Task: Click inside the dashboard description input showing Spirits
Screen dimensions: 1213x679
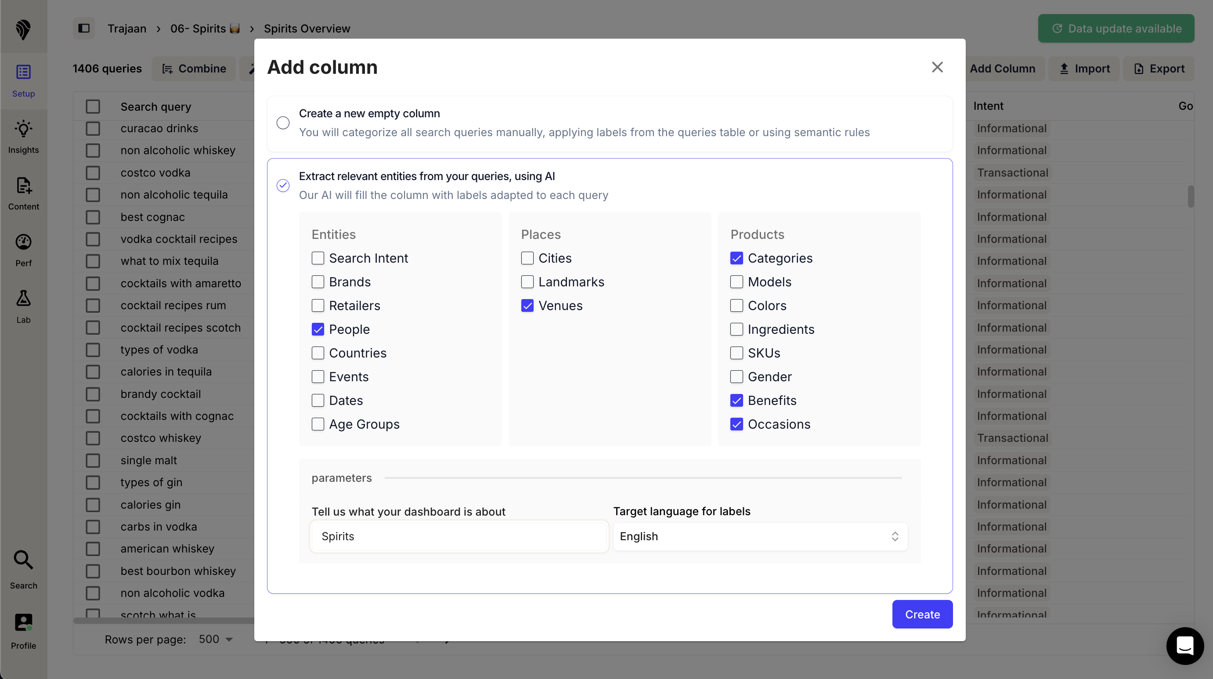Action: [458, 536]
